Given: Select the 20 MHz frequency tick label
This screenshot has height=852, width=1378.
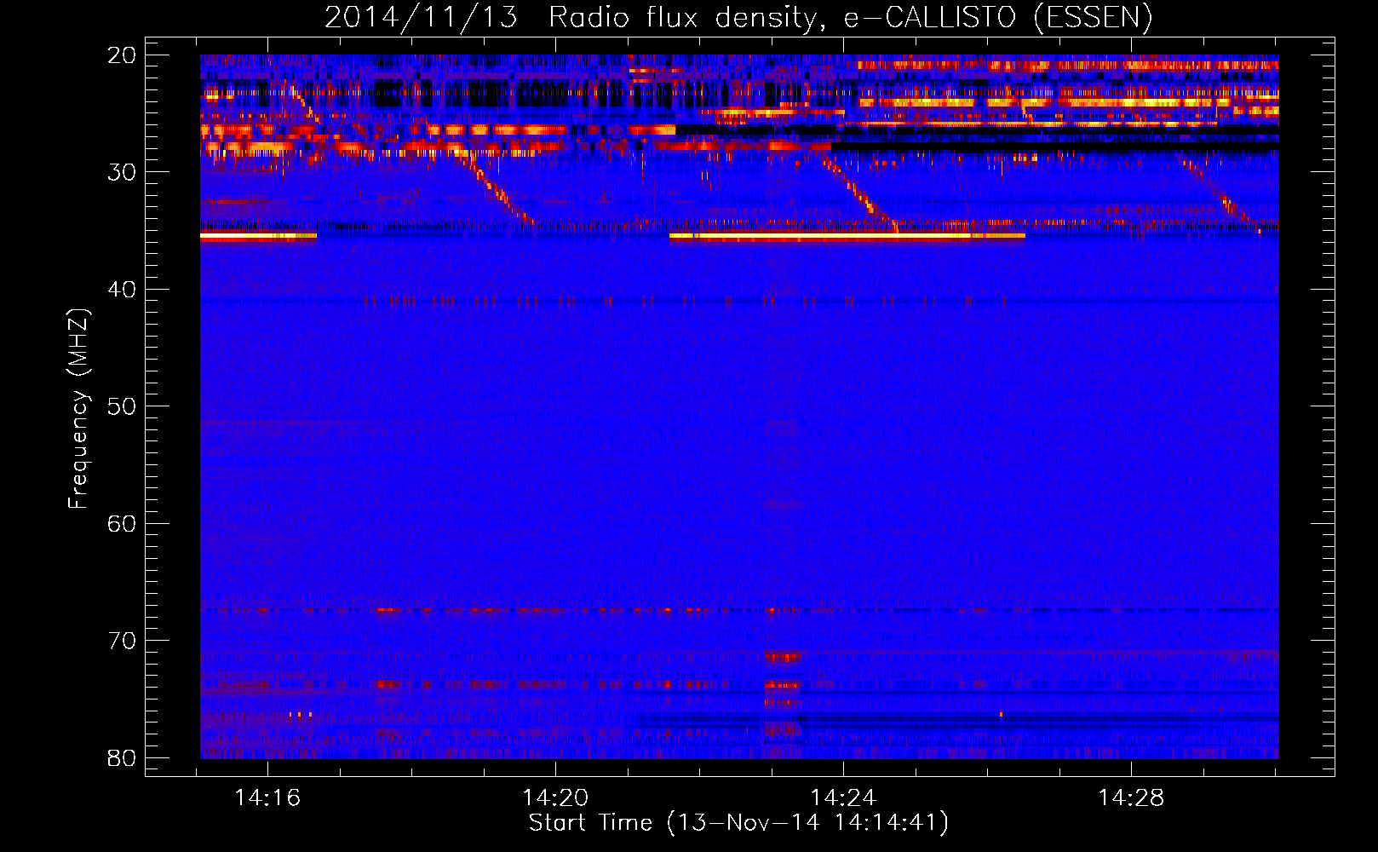Looking at the screenshot, I should click(122, 55).
